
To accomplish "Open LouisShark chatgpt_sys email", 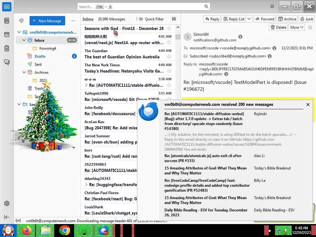I will click(x=109, y=210).
